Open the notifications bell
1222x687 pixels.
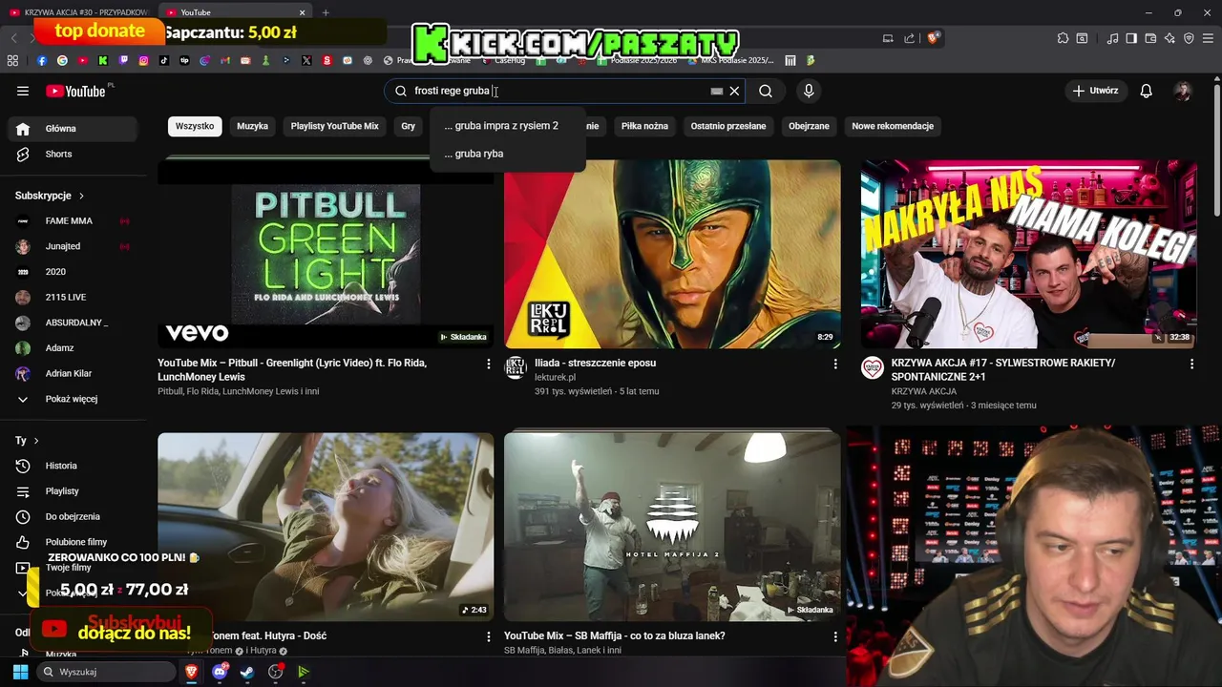pyautogui.click(x=1147, y=91)
